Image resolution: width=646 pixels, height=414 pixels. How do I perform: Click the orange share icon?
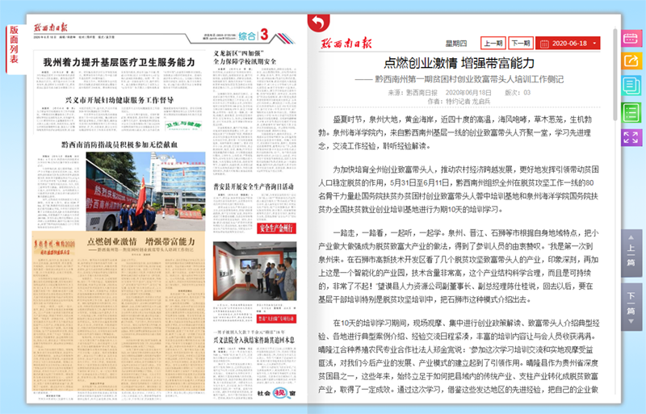[x=631, y=62]
